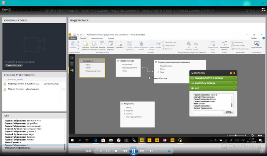Open the Файл tab in Power BI
The height and width of the screenshot is (156, 267).
click(x=73, y=38)
